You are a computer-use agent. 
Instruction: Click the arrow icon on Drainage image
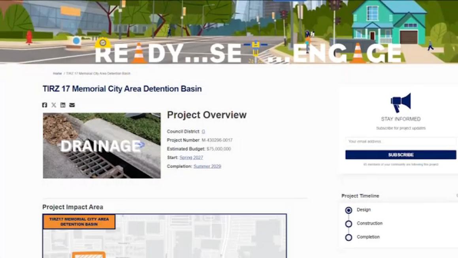(141, 144)
